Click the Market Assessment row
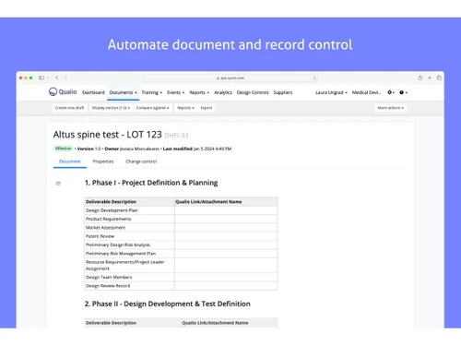The height and width of the screenshot is (346, 461). click(181, 228)
